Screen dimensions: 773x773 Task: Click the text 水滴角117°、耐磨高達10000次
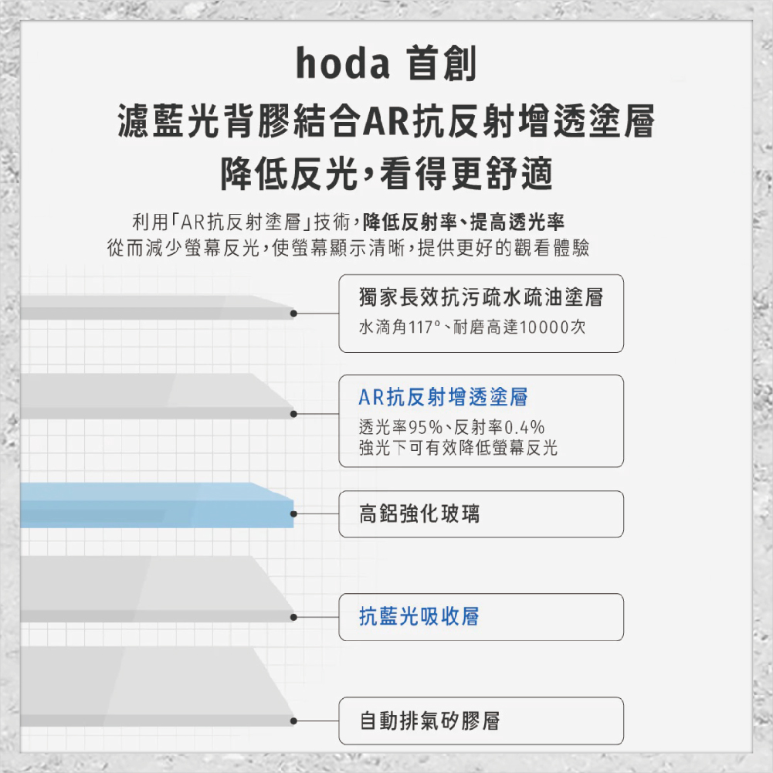pyautogui.click(x=473, y=327)
